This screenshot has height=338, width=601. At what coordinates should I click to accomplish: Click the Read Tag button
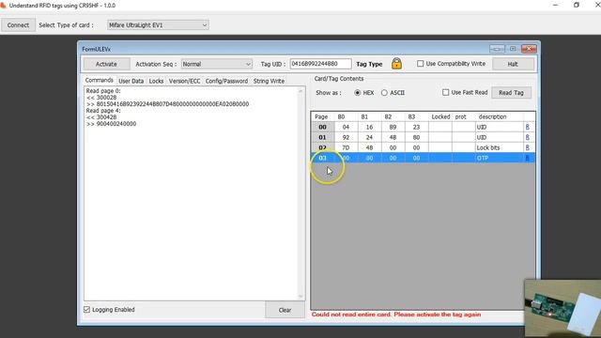(511, 93)
